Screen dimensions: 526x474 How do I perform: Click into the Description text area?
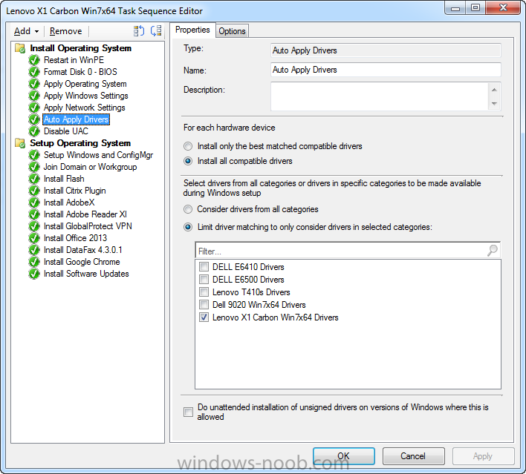click(380, 96)
